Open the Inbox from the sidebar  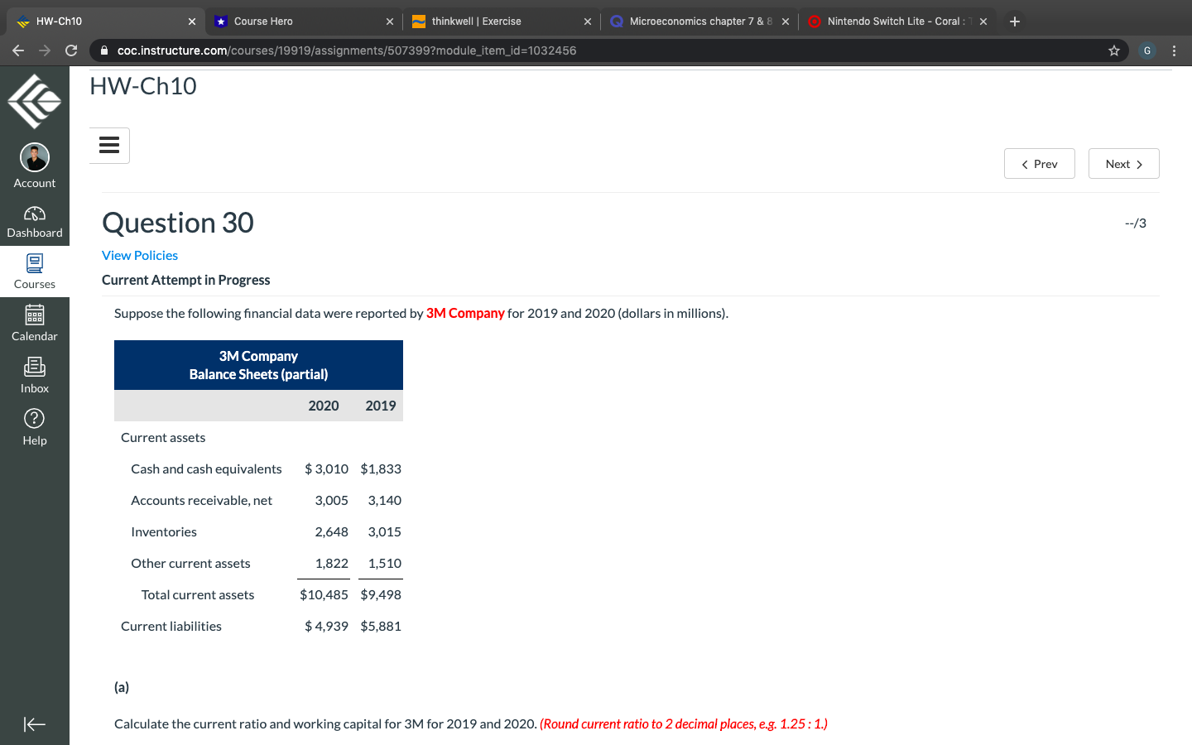(x=34, y=374)
